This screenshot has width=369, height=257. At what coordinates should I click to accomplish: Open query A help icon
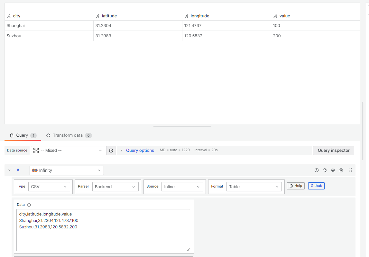[x=317, y=170]
